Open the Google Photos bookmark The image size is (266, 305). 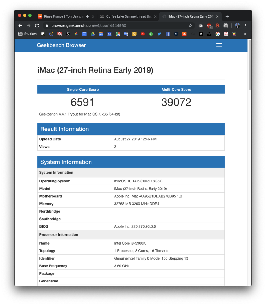[x=76, y=34]
